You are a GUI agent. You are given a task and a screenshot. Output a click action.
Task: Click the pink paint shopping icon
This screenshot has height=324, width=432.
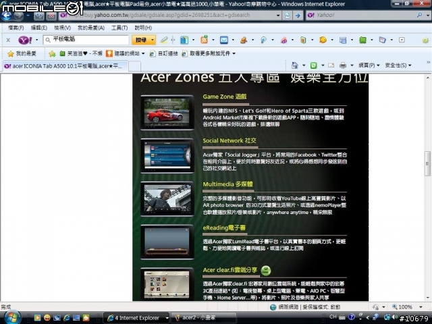283,40
